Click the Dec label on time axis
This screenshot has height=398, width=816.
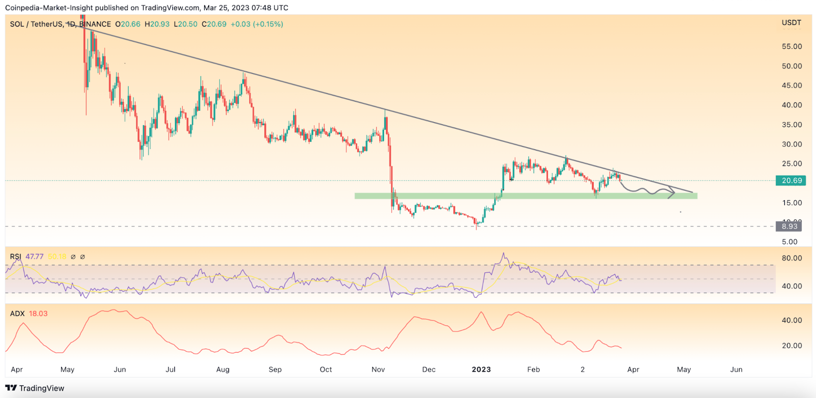429,369
